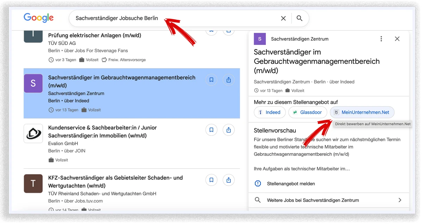Open the three-dot overflow menu in job details
The width and height of the screenshot is (423, 224).
coord(381,39)
